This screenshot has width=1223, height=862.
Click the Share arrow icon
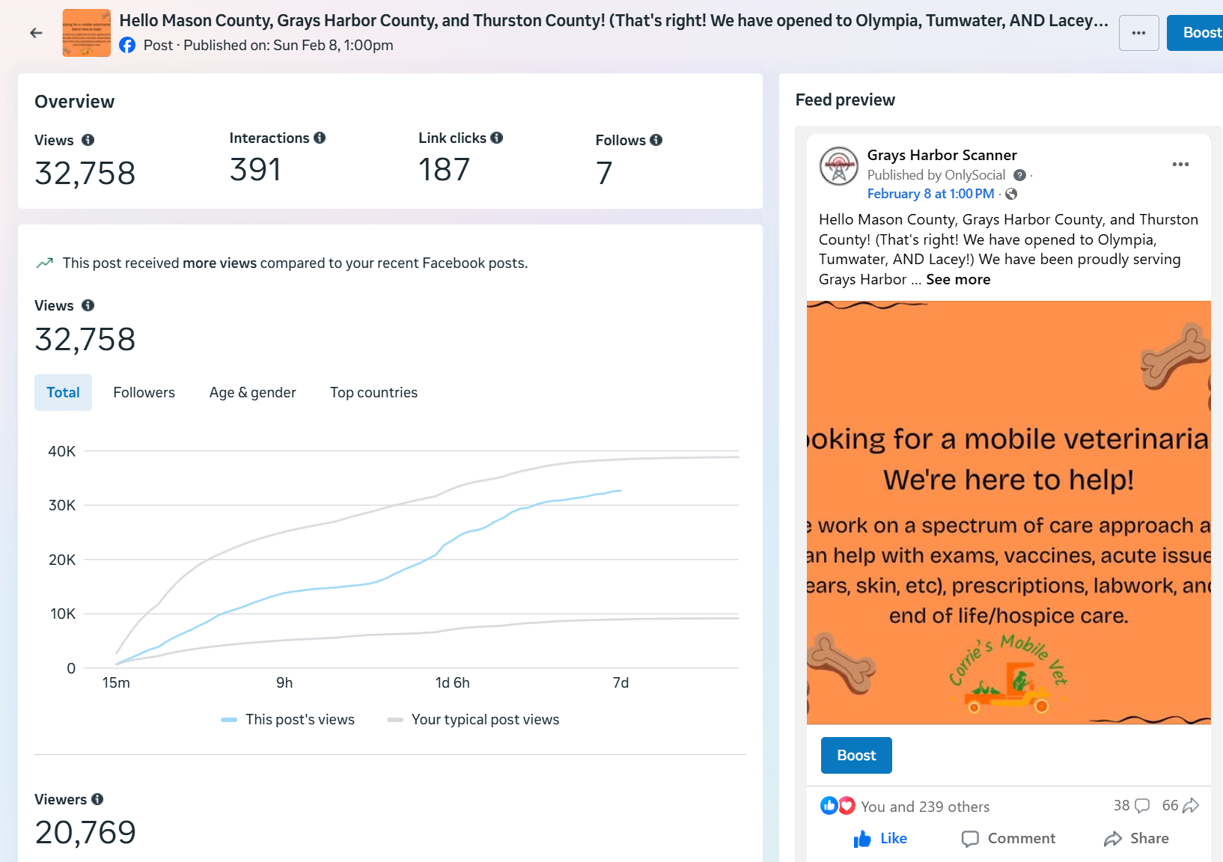coord(1113,839)
